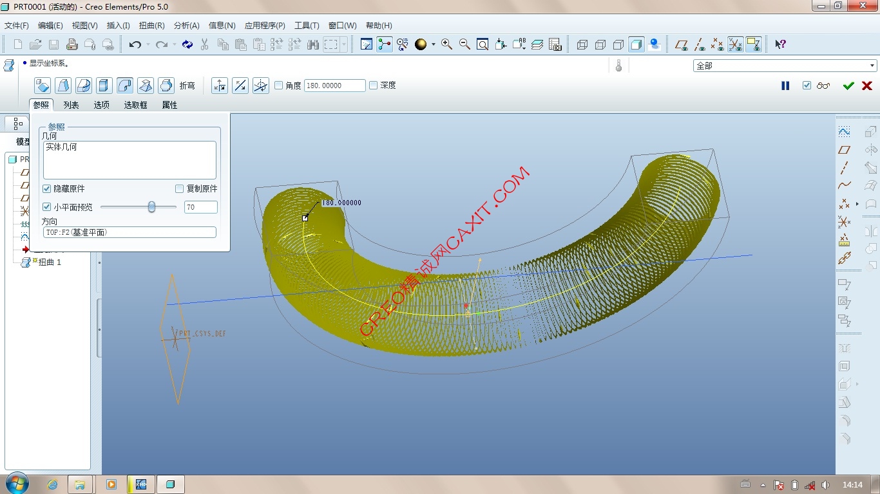This screenshot has width=880, height=494.
Task: Select the Coordinate System tool in right toolbar
Action: coord(844,223)
